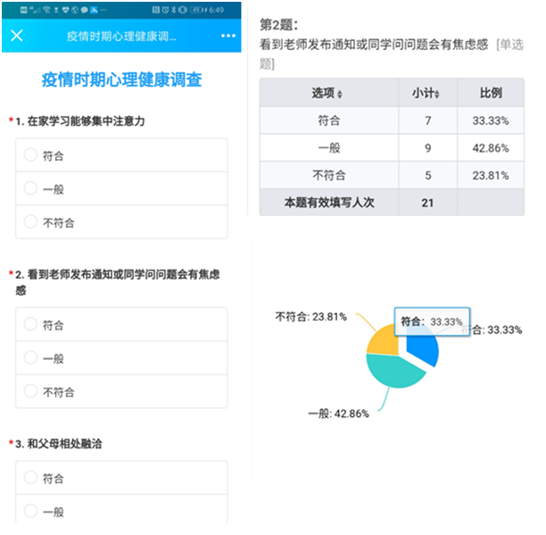Viewport: 546px width, 535px height.
Task: Choose 符合 for question 2
Action: 31,325
